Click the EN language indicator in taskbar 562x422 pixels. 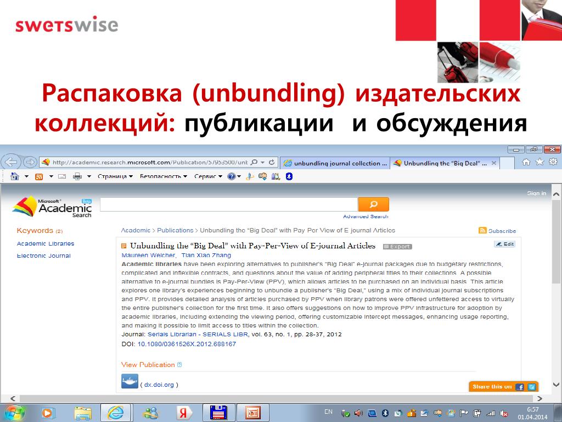pos(328,412)
